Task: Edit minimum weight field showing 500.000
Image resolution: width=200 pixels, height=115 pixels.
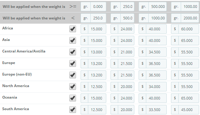Action: point(158,7)
